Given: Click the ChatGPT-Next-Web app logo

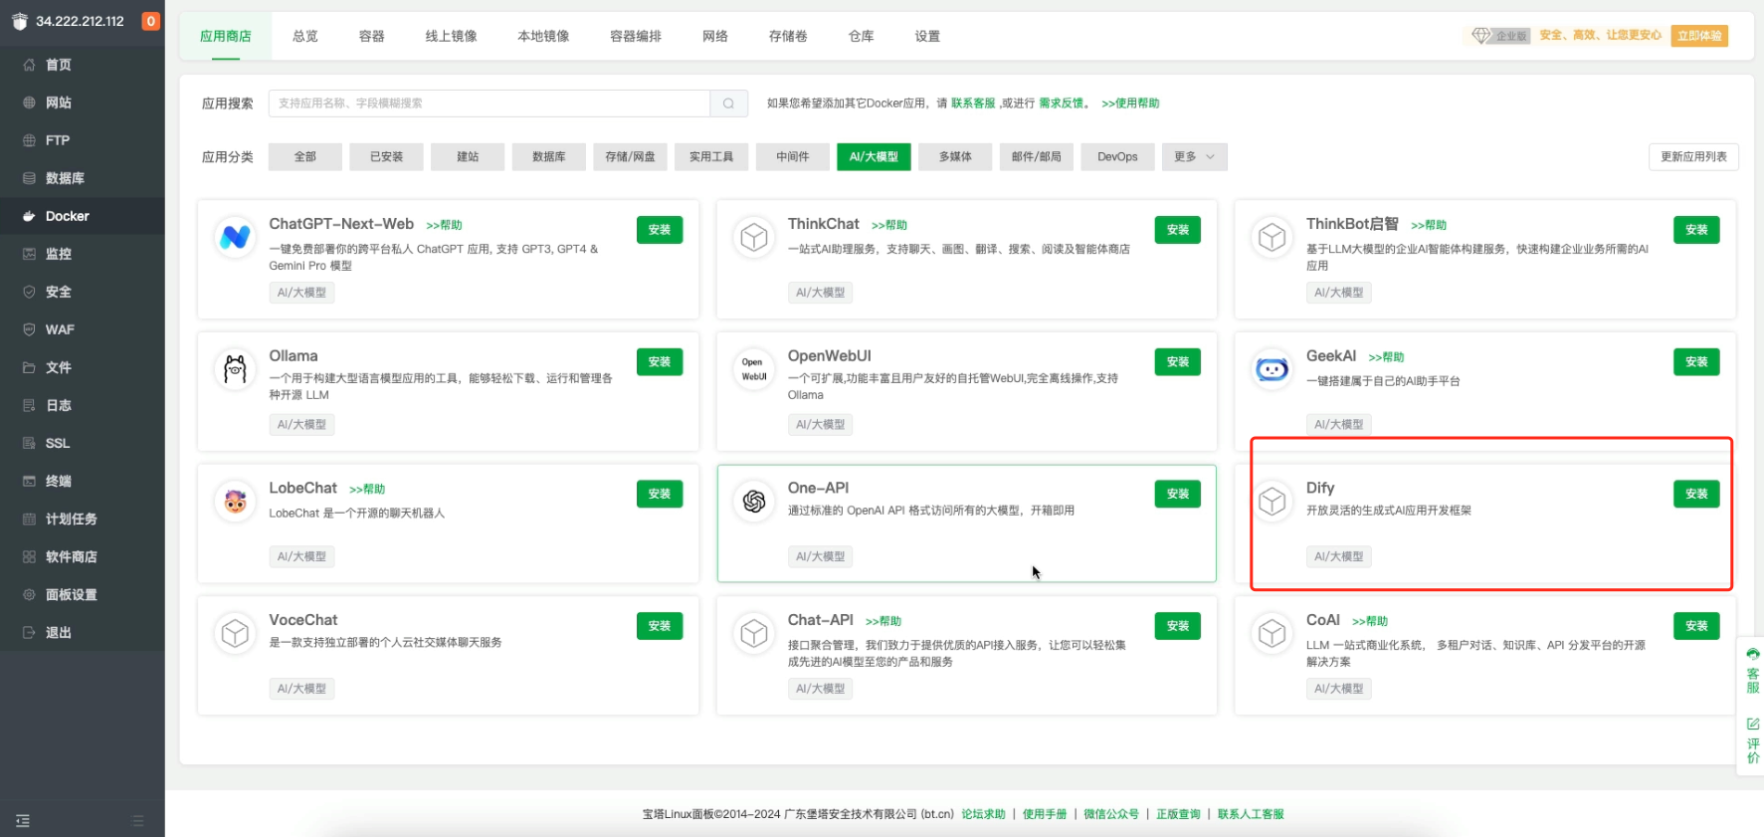Looking at the screenshot, I should (x=235, y=238).
